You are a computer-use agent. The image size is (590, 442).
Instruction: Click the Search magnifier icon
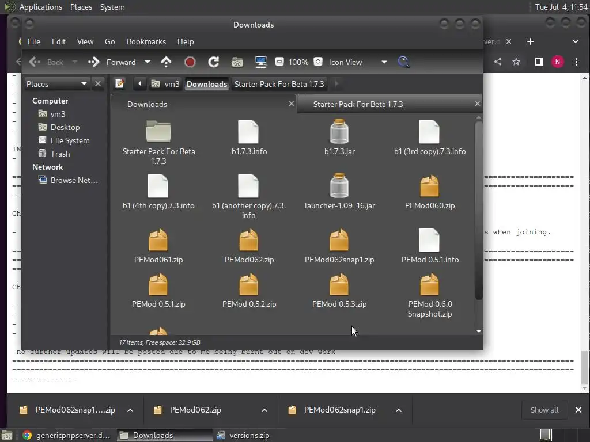point(403,62)
